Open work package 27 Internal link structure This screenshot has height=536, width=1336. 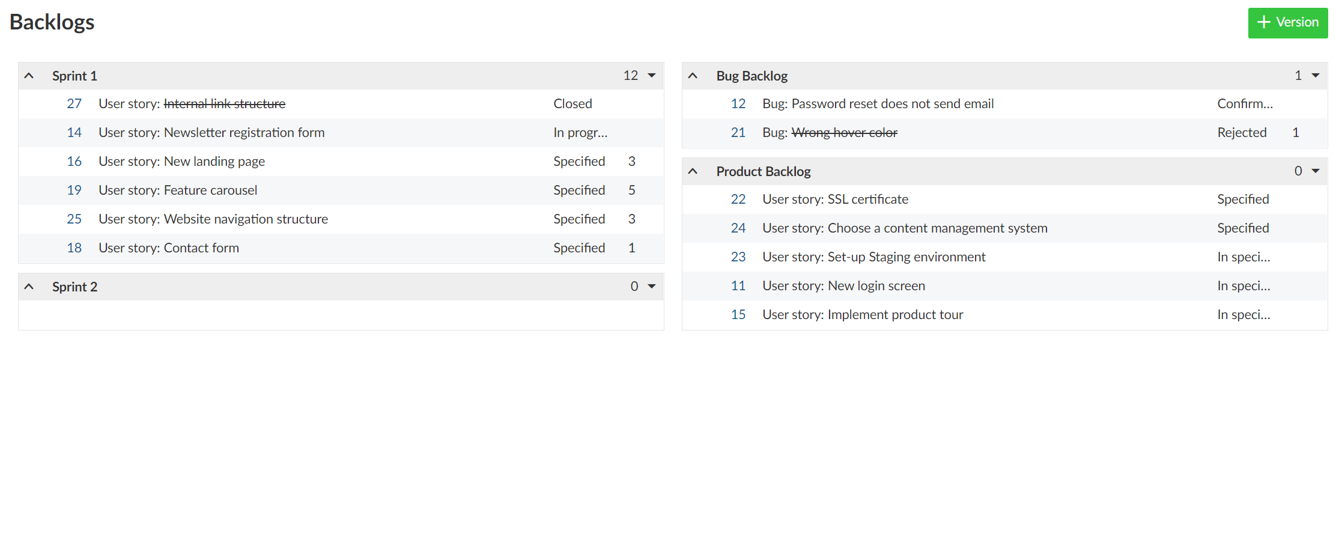click(74, 103)
